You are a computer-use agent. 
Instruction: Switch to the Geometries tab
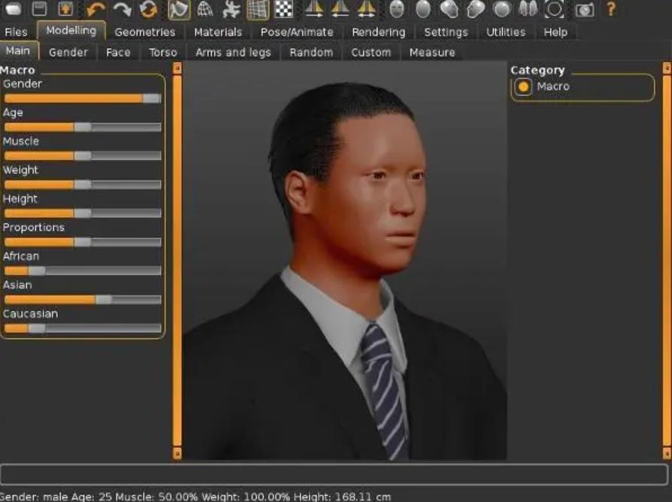[145, 32]
